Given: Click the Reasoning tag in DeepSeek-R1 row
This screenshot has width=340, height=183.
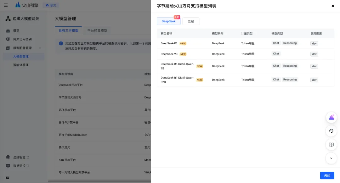Looking at the screenshot, I should coord(290,43).
